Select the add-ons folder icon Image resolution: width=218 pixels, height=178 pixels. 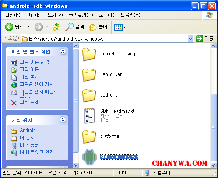coord(89,95)
